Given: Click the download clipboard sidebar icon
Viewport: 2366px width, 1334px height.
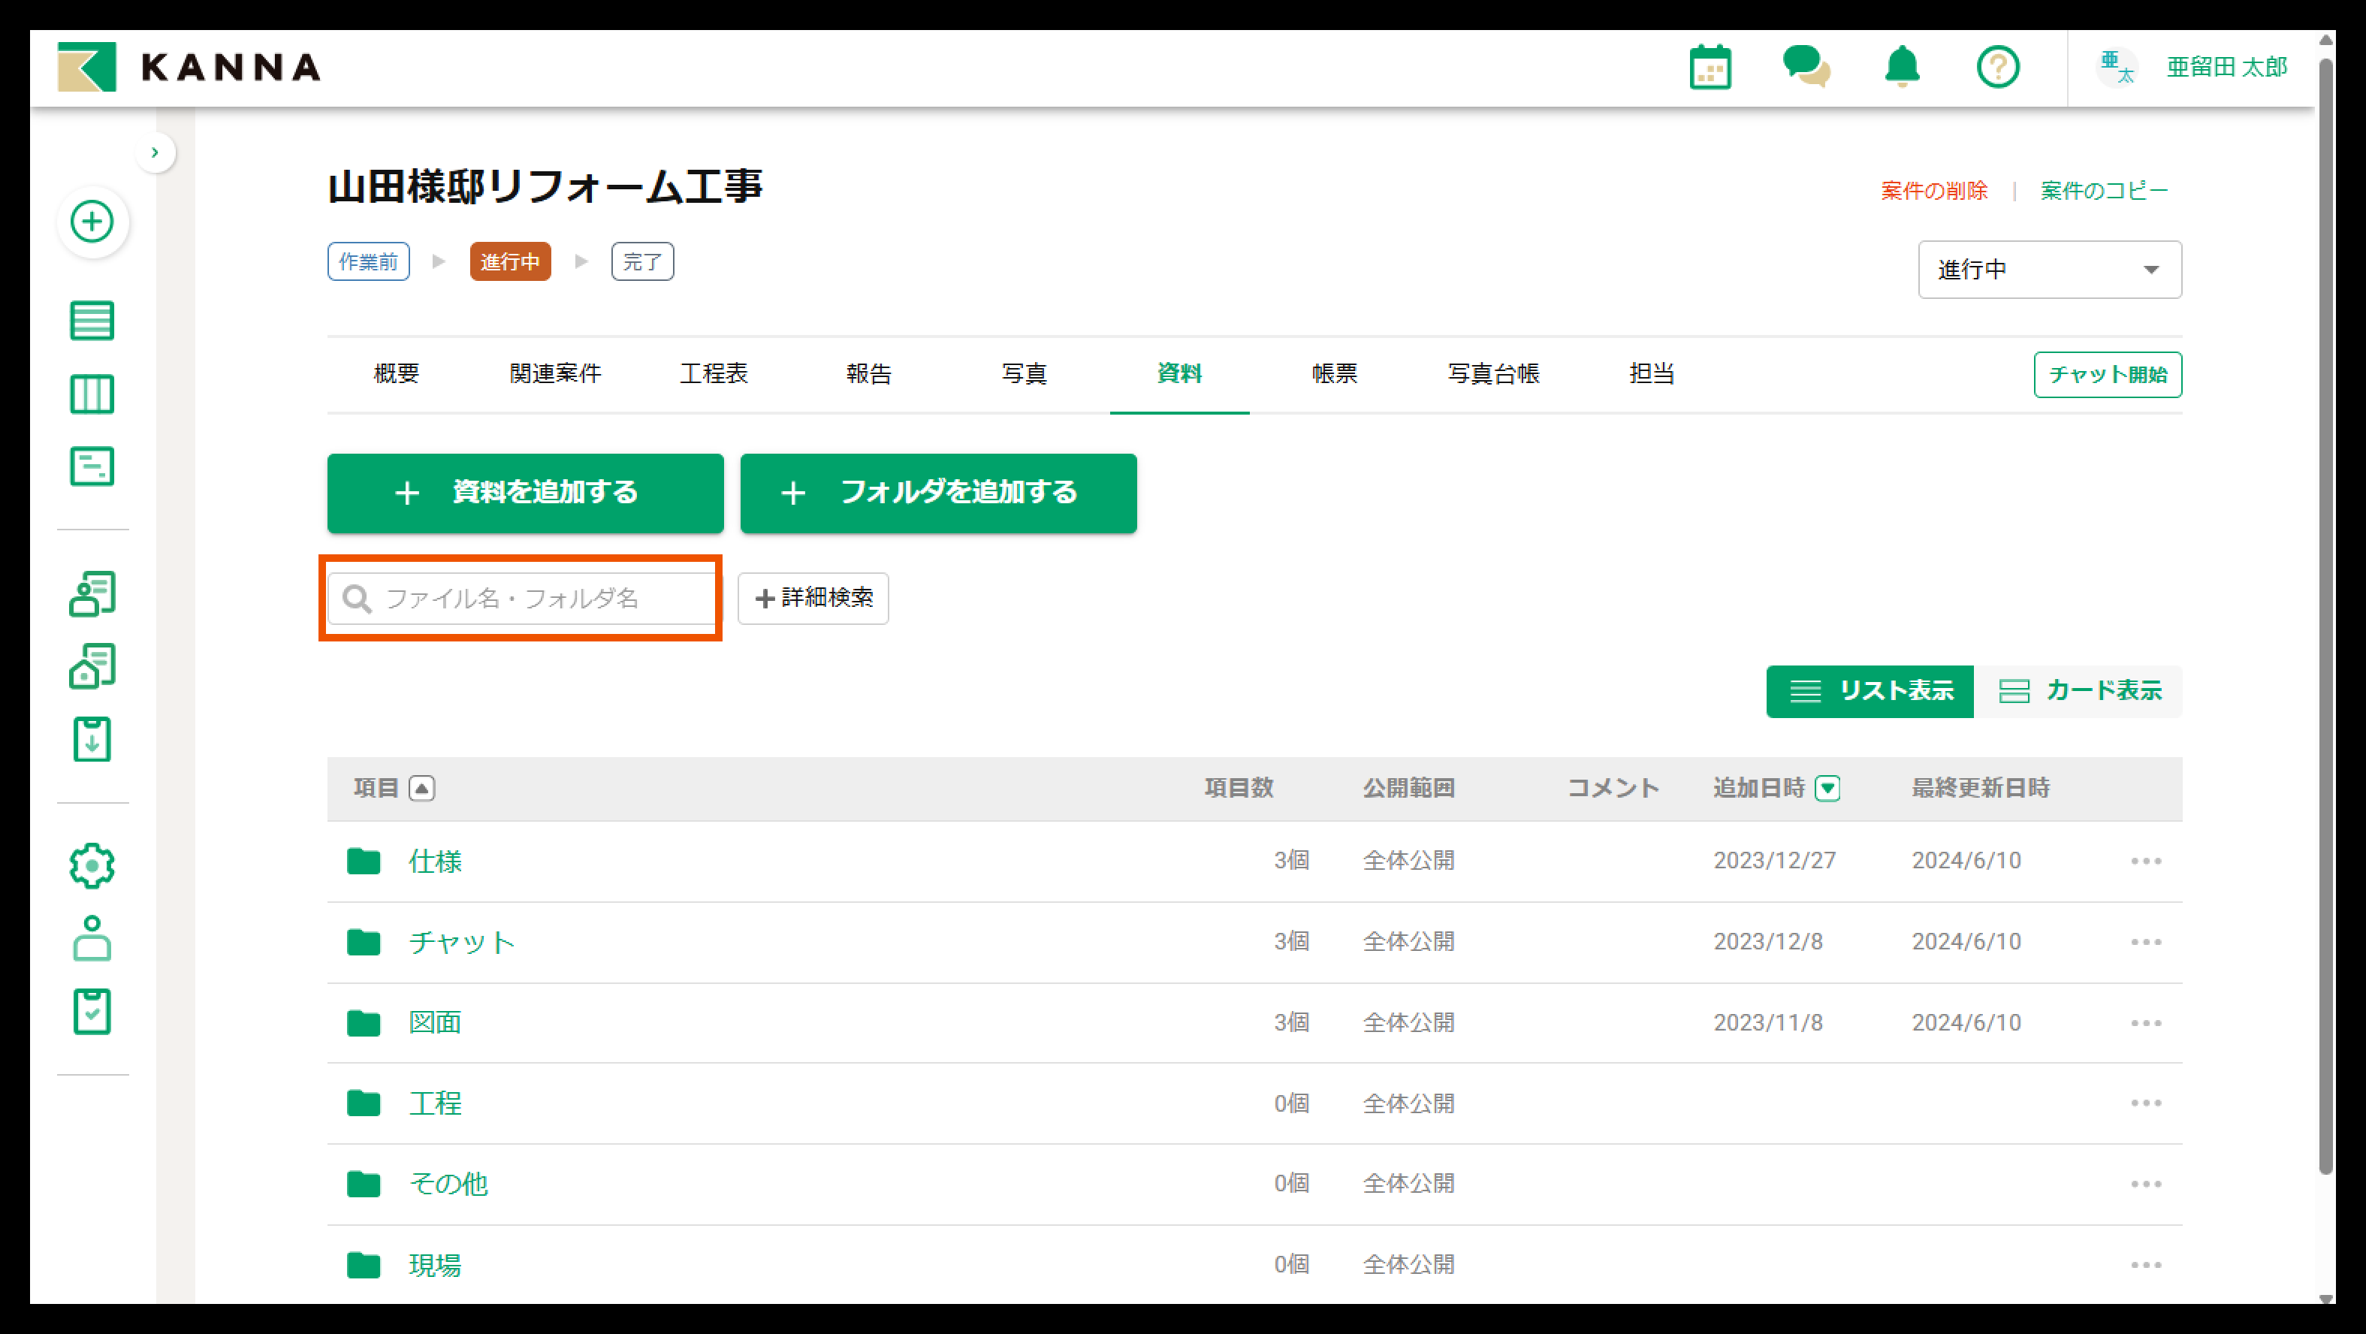Looking at the screenshot, I should [92, 740].
